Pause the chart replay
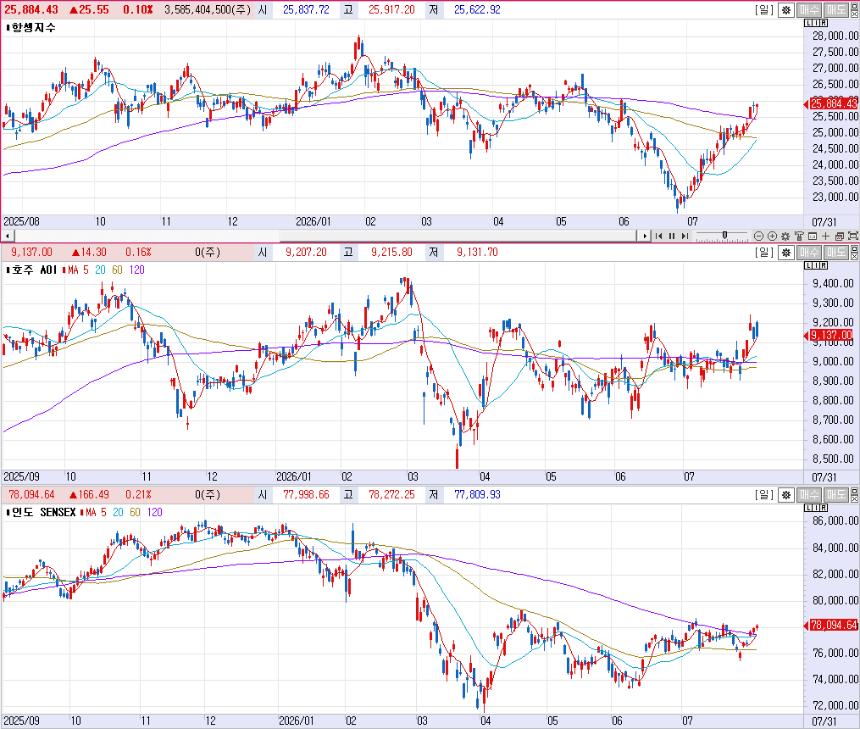860x729 pixels. coord(672,237)
